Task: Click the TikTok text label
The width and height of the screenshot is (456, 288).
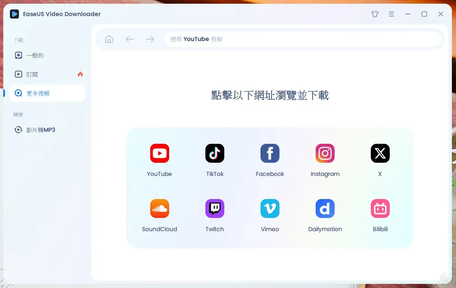Action: (214, 174)
